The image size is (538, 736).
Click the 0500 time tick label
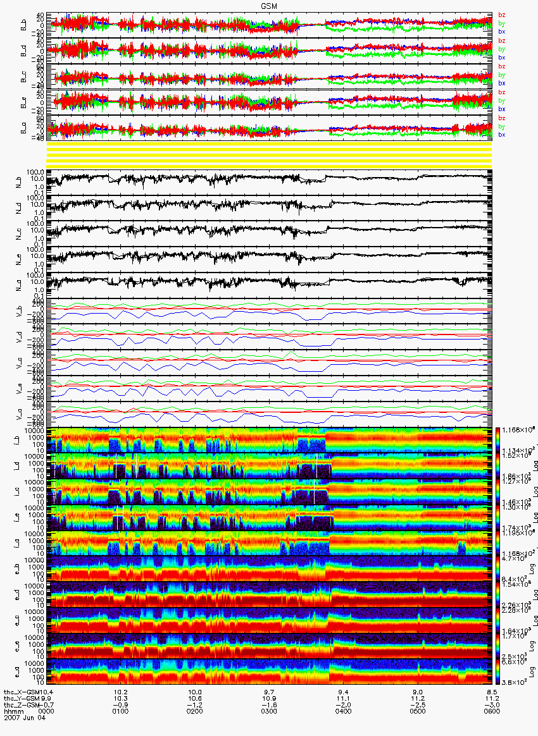pos(418,711)
